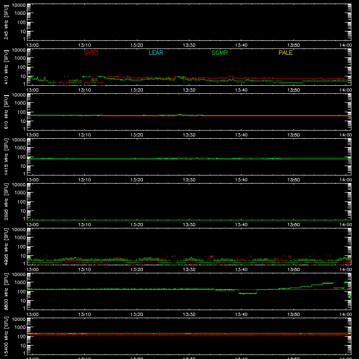The width and height of the screenshot is (359, 359).
Task: Click 13:40 label below the 1415 MHz panel
Action: pyautogui.click(x=241, y=180)
